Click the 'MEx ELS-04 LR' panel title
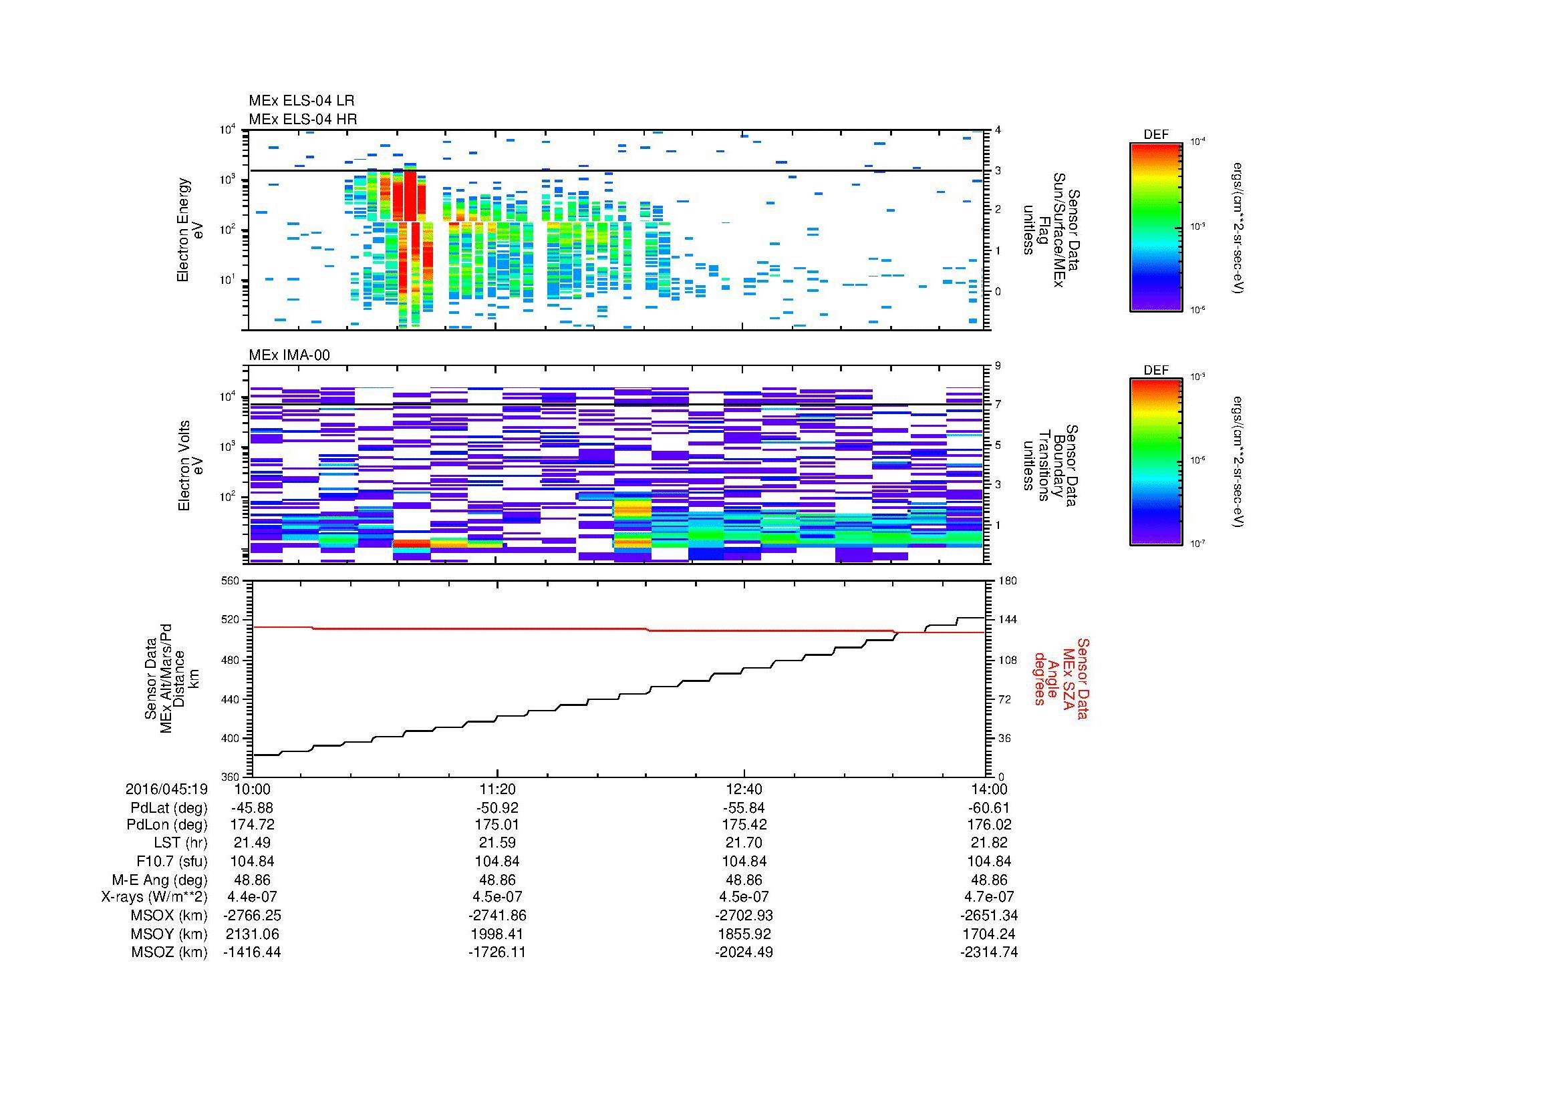 [x=301, y=101]
